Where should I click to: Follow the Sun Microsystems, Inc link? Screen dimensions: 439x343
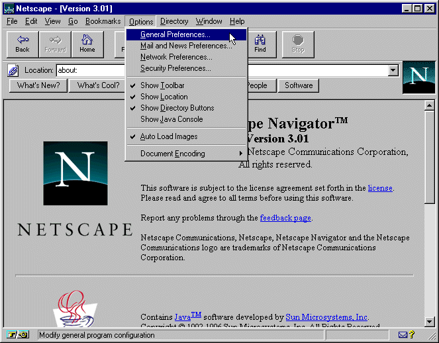pyautogui.click(x=326, y=317)
